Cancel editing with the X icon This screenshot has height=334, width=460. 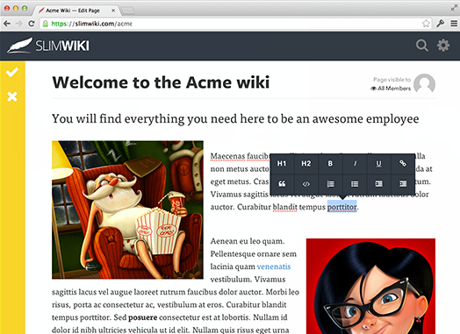pyautogui.click(x=12, y=96)
